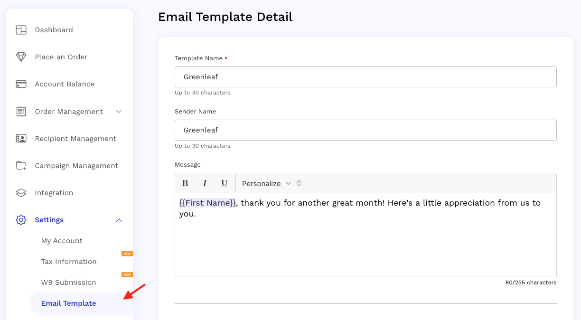The image size is (581, 320).
Task: Collapse the Settings submenu chevron
Action: pyautogui.click(x=119, y=219)
